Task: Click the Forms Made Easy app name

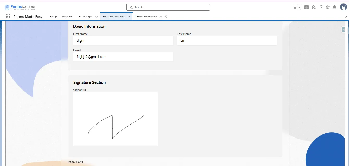Action: [x=28, y=17]
